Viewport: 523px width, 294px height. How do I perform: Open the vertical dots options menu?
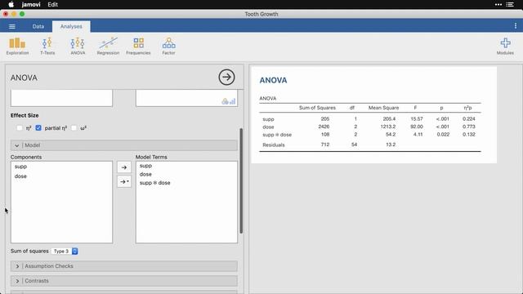tap(516, 26)
